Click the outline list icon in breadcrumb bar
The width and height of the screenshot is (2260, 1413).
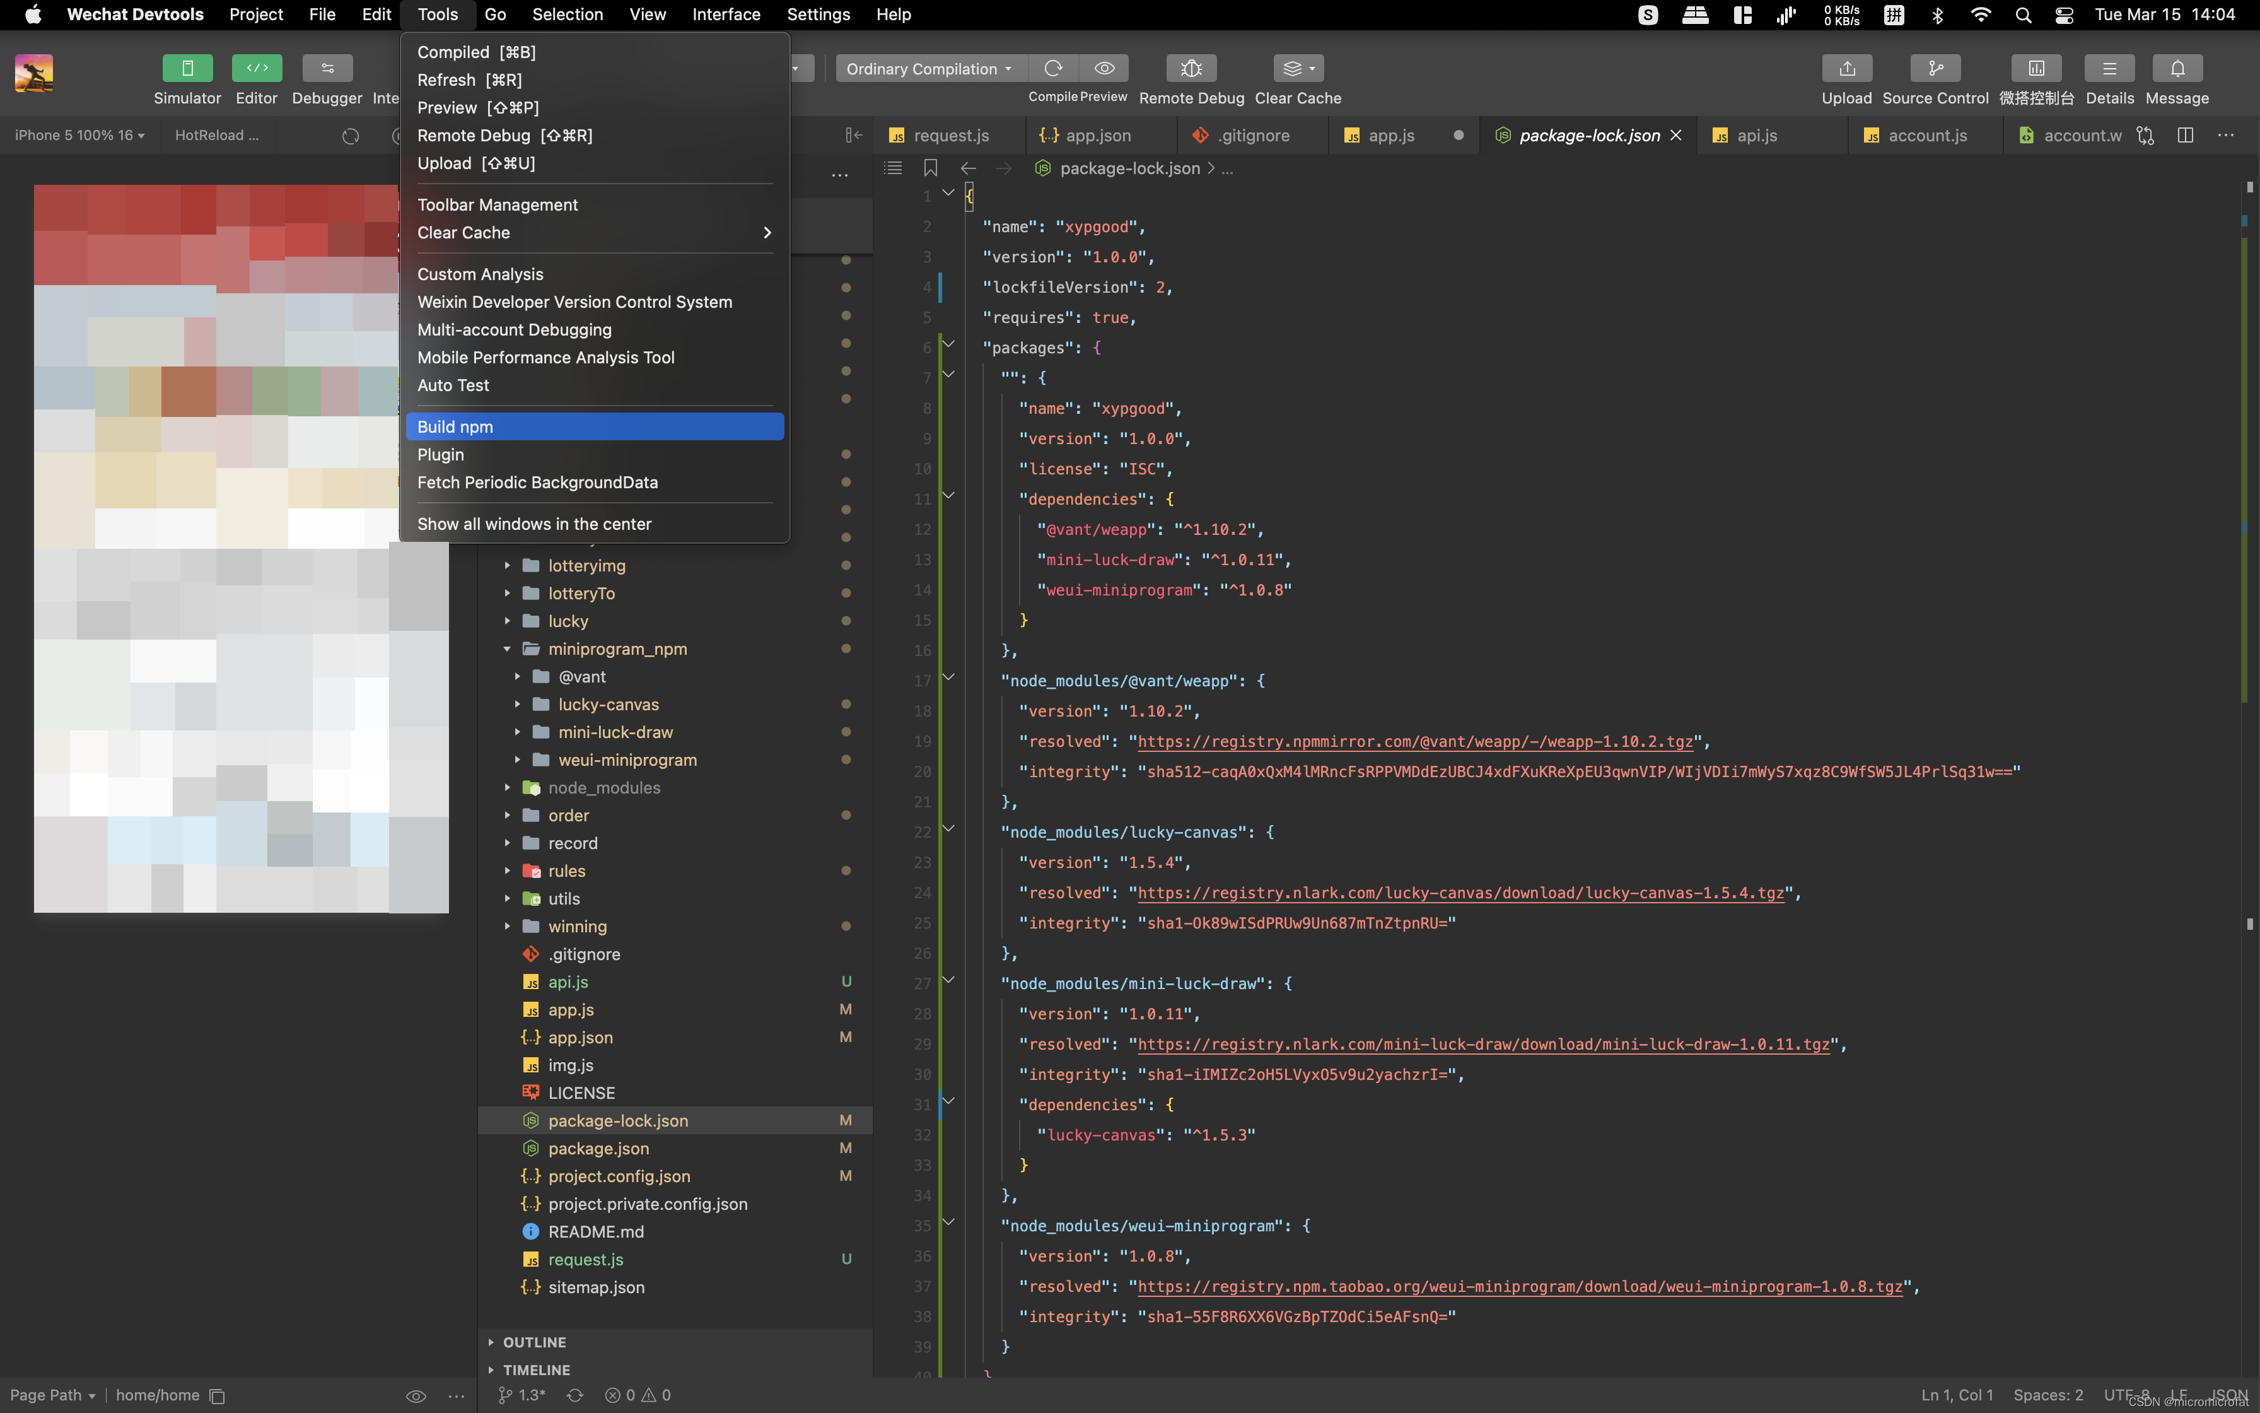893,168
